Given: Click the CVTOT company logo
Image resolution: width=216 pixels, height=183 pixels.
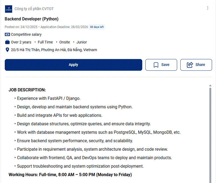Looking at the screenshot, I should coord(8,9).
